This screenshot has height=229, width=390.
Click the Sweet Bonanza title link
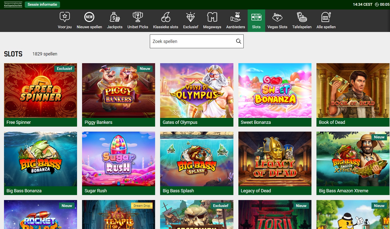click(x=256, y=122)
